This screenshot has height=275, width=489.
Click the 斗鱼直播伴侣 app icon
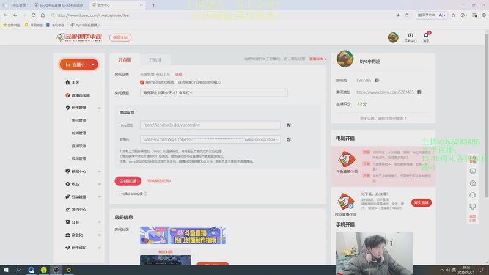[x=347, y=159]
